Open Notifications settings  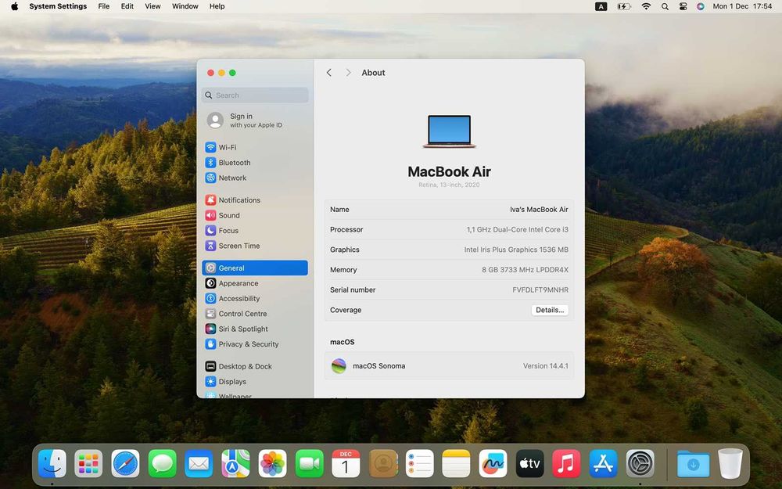[x=255, y=200]
